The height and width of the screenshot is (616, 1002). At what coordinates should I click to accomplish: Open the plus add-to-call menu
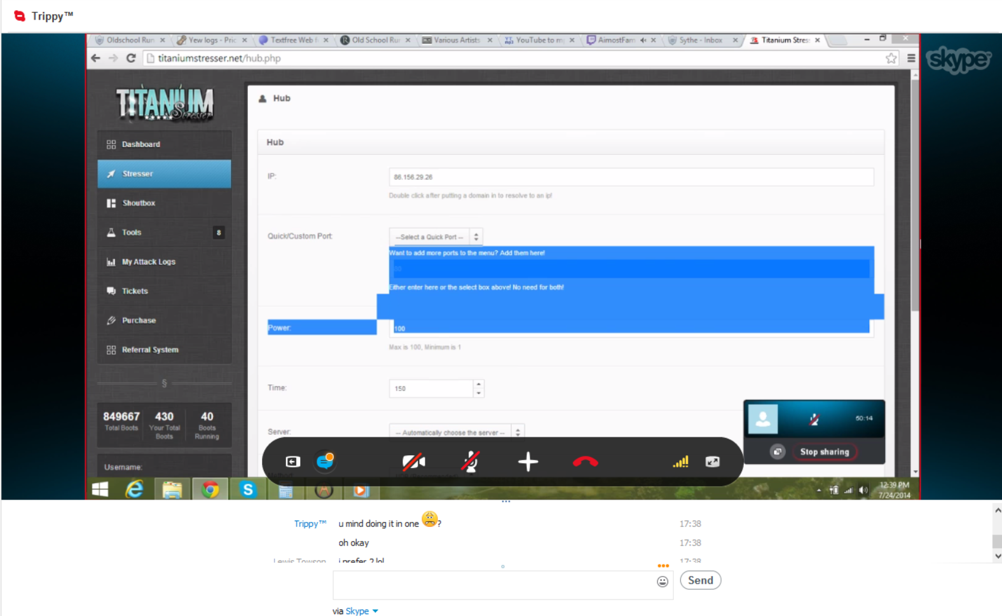pyautogui.click(x=528, y=462)
